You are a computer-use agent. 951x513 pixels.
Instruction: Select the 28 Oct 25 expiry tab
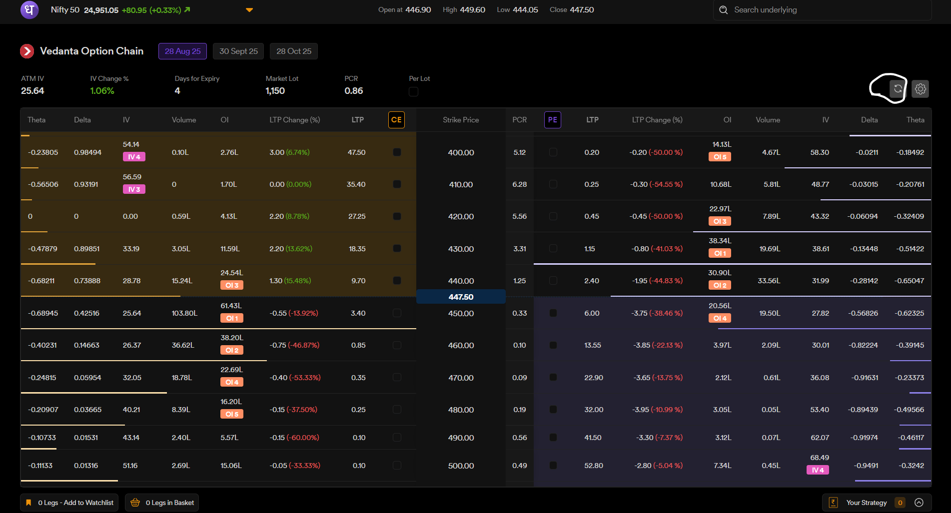point(293,51)
